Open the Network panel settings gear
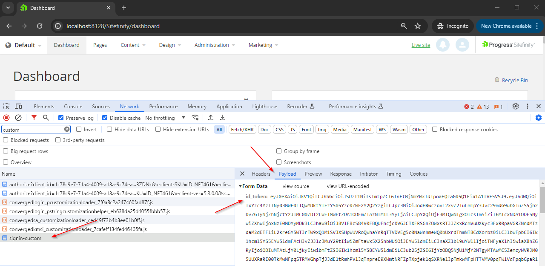545x266 pixels. pos(539,118)
